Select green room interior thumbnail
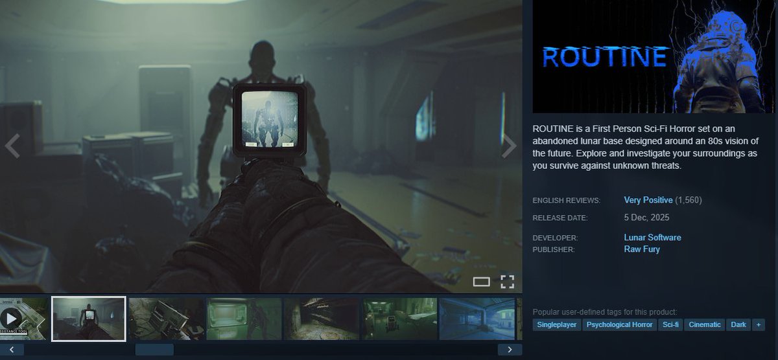778x360 pixels. pos(399,319)
